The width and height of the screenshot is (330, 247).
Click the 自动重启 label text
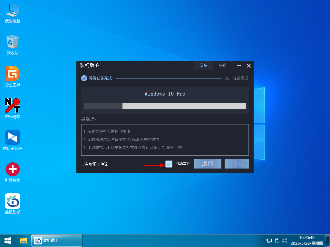tap(183, 164)
